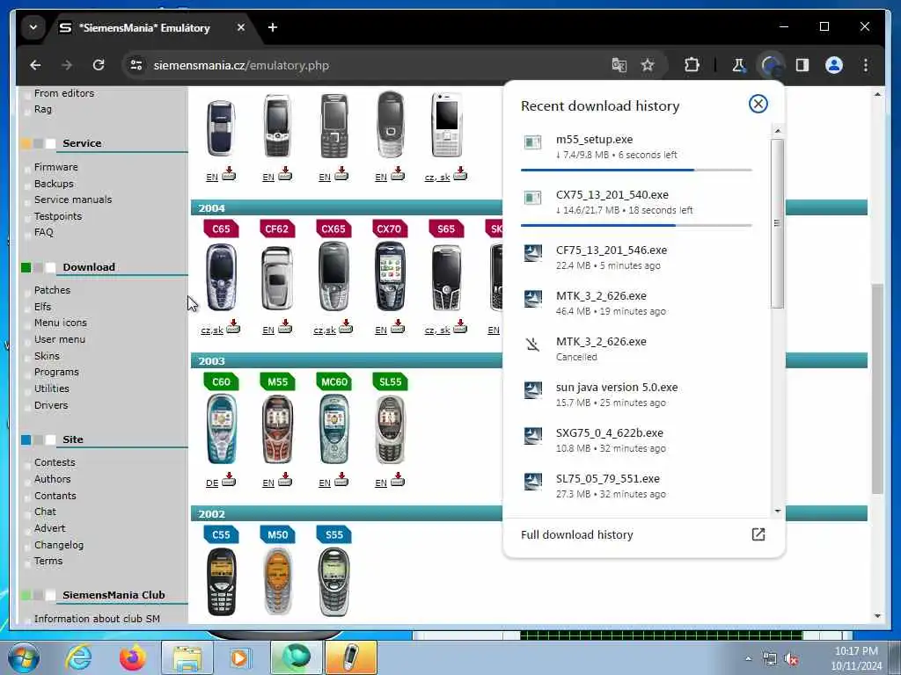Click the page vertical scrollbar thumb
Image resolution: width=901 pixels, height=675 pixels.
[877, 388]
